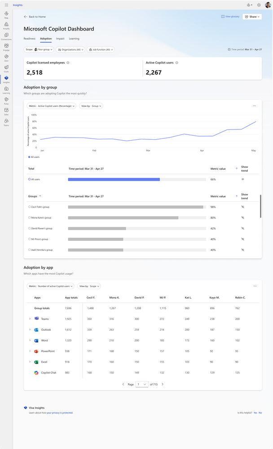Open the app launcher grid icon
This screenshot has height=449, width=273.
click(6, 5)
